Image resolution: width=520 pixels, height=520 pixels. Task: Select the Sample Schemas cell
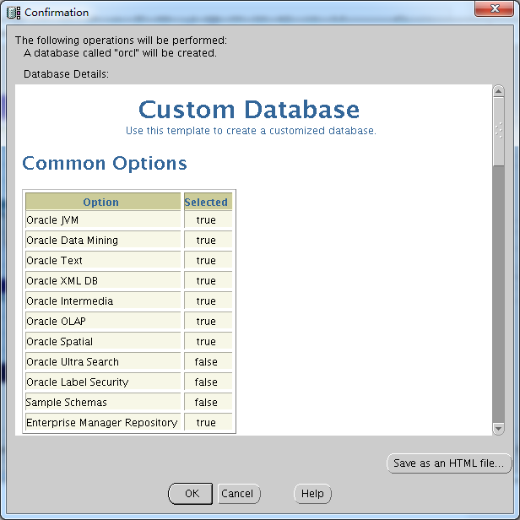tap(103, 403)
